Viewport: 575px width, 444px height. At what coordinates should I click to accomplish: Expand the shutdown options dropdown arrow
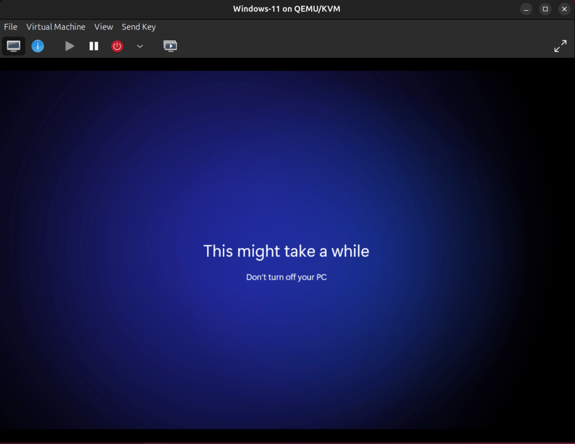[x=140, y=46]
